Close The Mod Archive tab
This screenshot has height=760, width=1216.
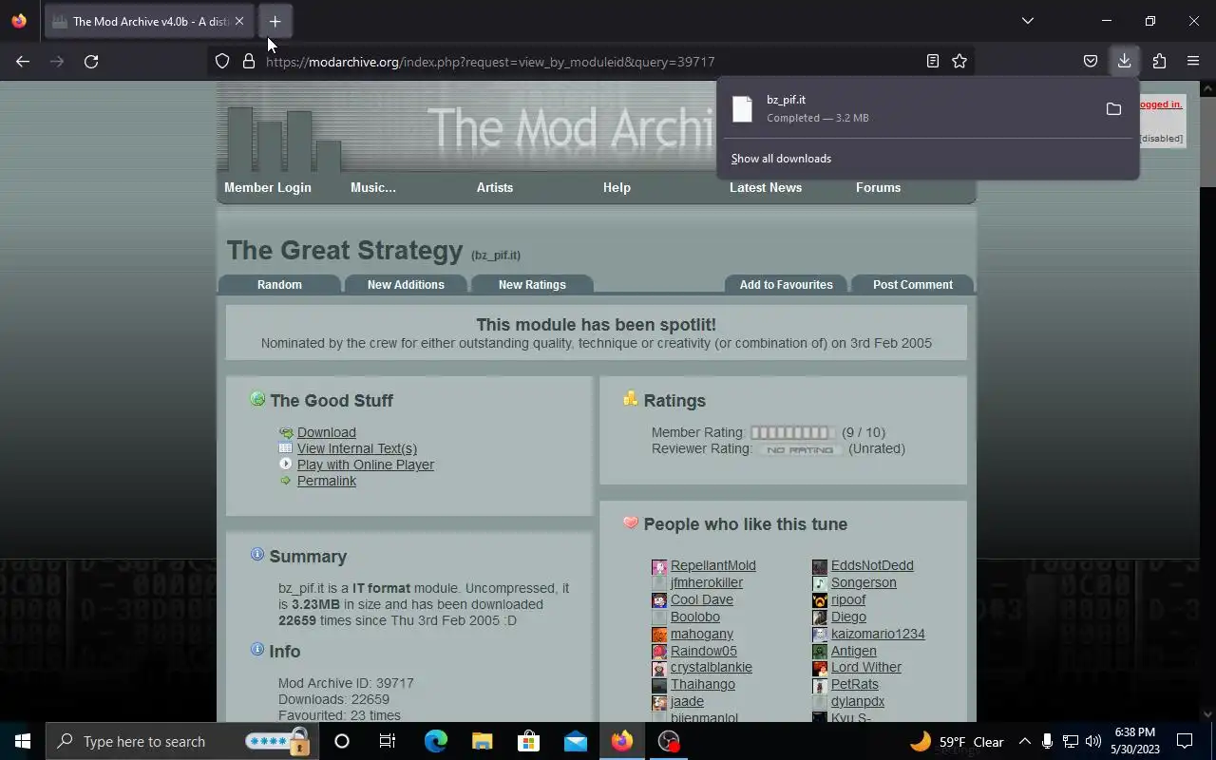tap(239, 21)
